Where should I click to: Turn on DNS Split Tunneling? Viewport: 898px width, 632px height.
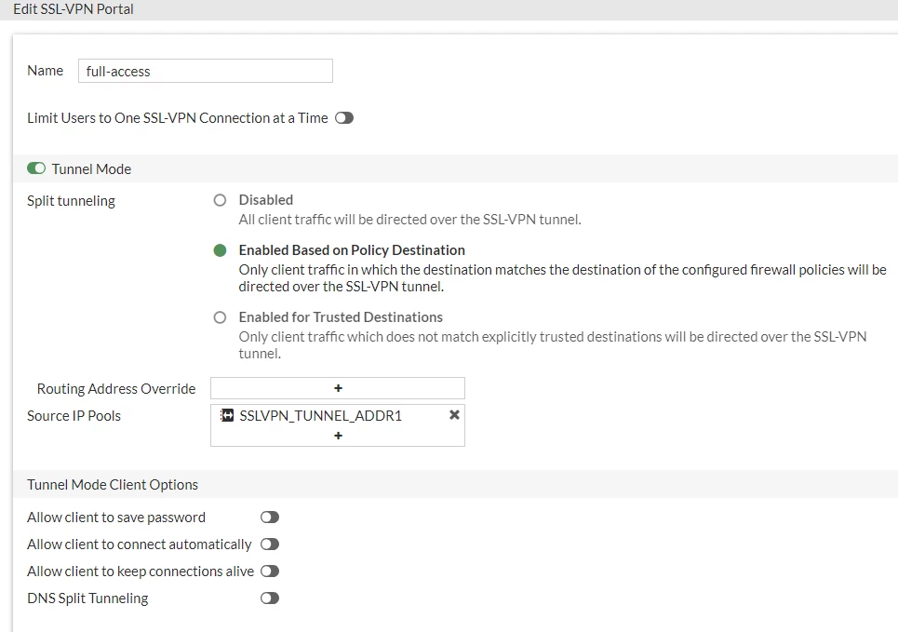click(270, 598)
